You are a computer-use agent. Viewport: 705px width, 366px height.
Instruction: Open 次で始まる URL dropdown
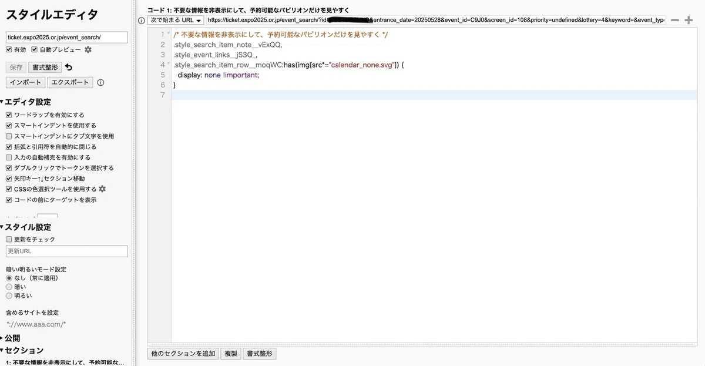(x=176, y=20)
